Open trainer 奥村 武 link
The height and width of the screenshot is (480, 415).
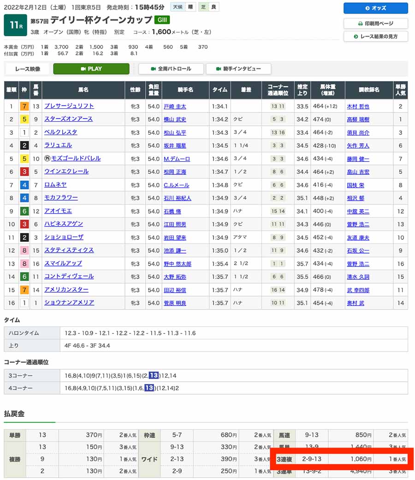(x=356, y=303)
